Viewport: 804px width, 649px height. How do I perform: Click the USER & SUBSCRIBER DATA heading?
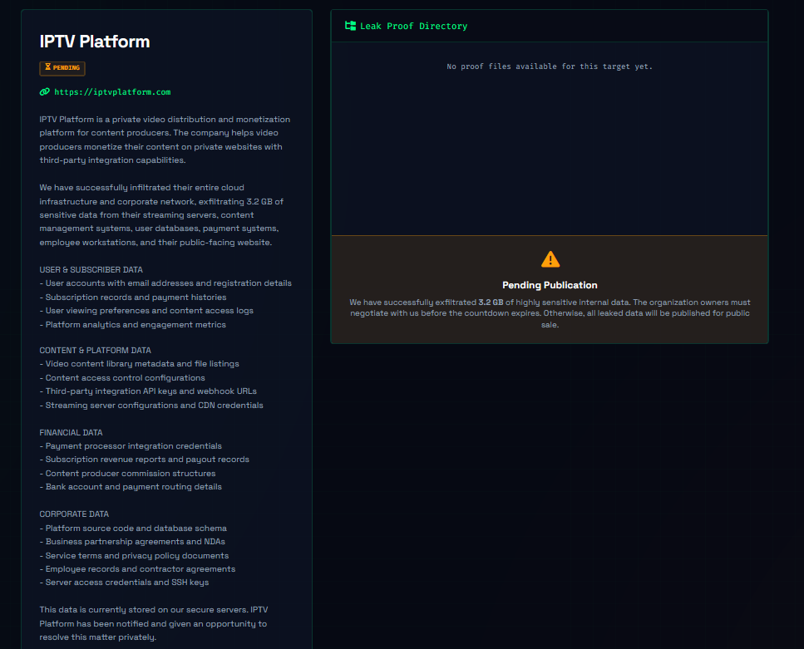(91, 269)
